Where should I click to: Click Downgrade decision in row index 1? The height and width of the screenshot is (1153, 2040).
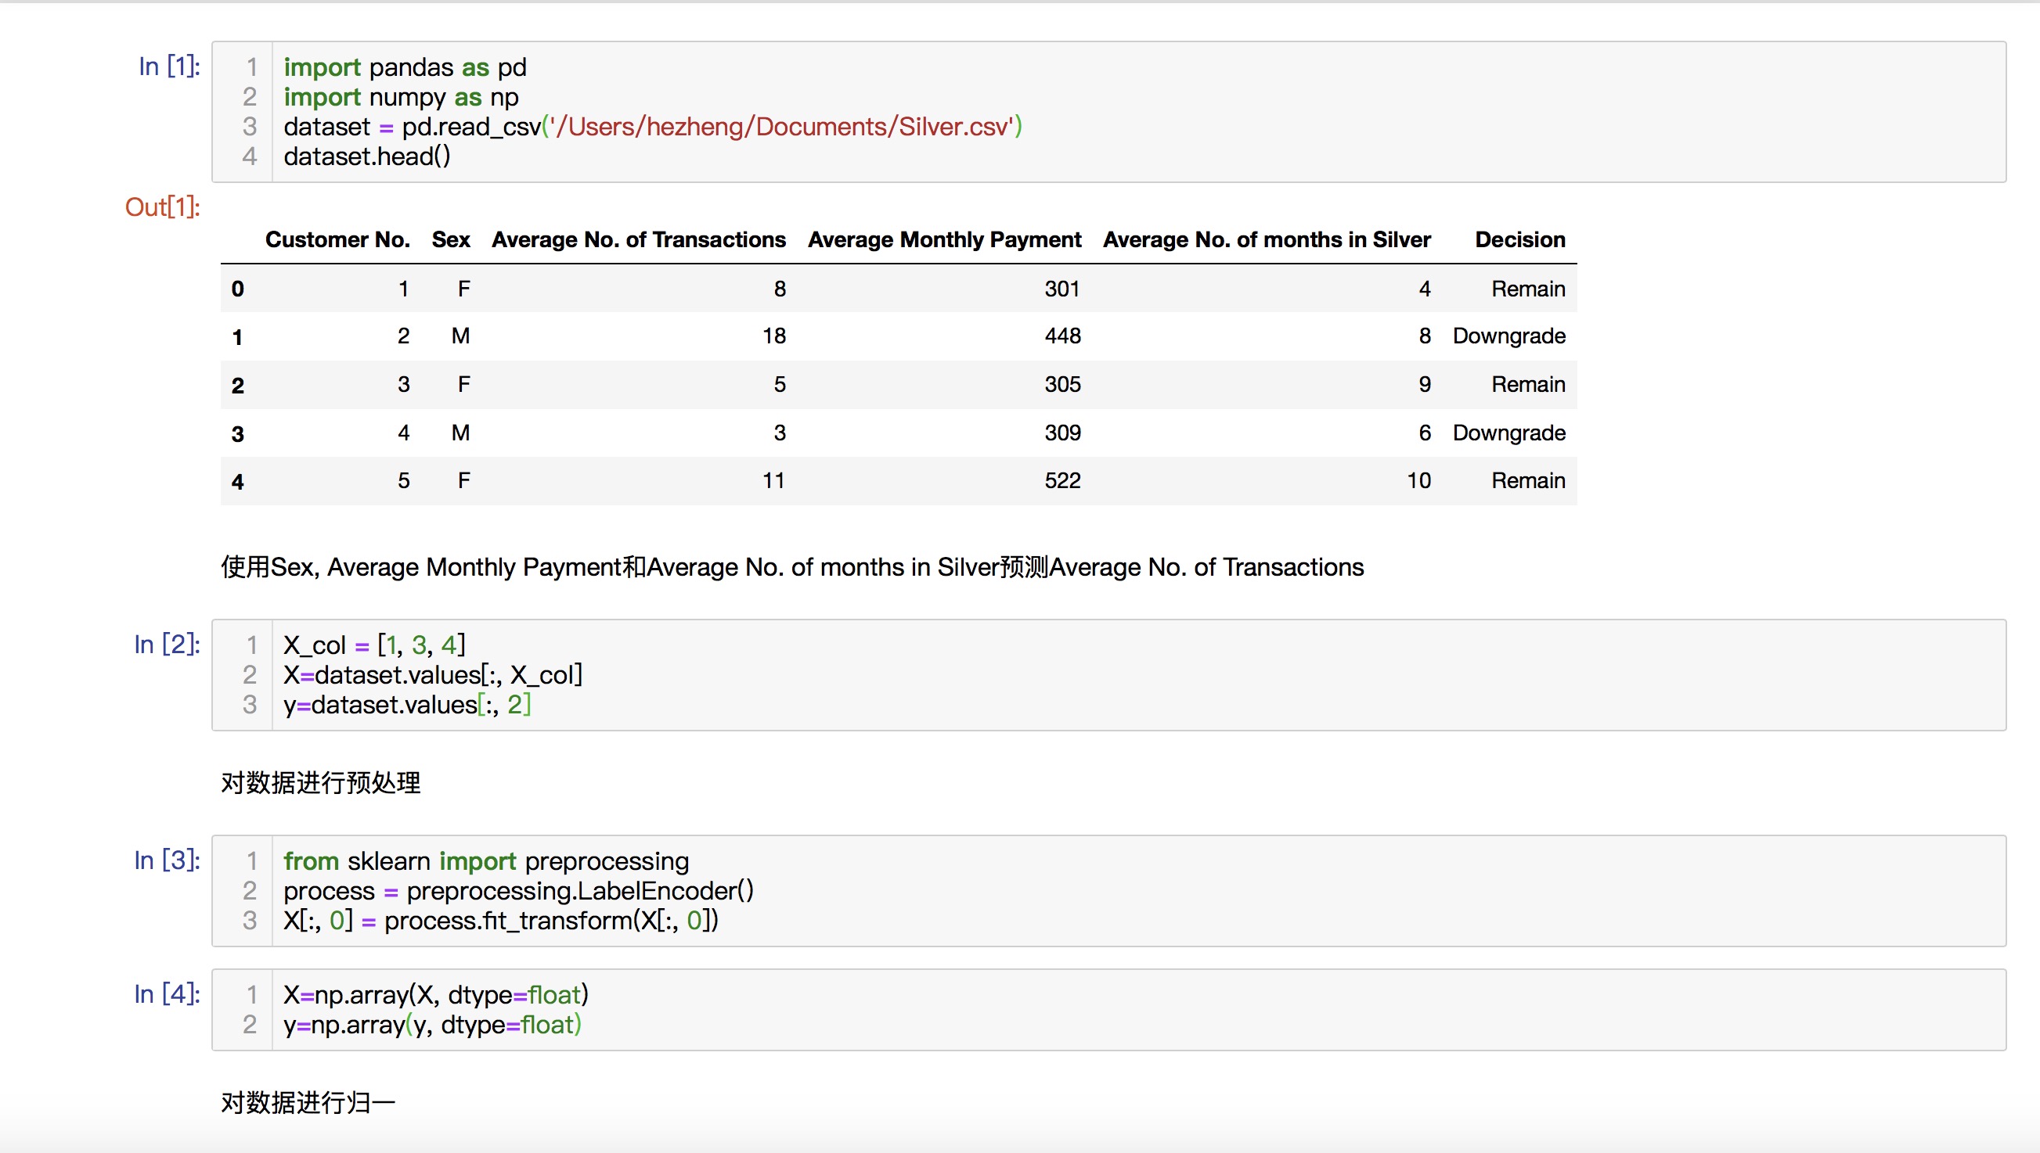point(1508,336)
